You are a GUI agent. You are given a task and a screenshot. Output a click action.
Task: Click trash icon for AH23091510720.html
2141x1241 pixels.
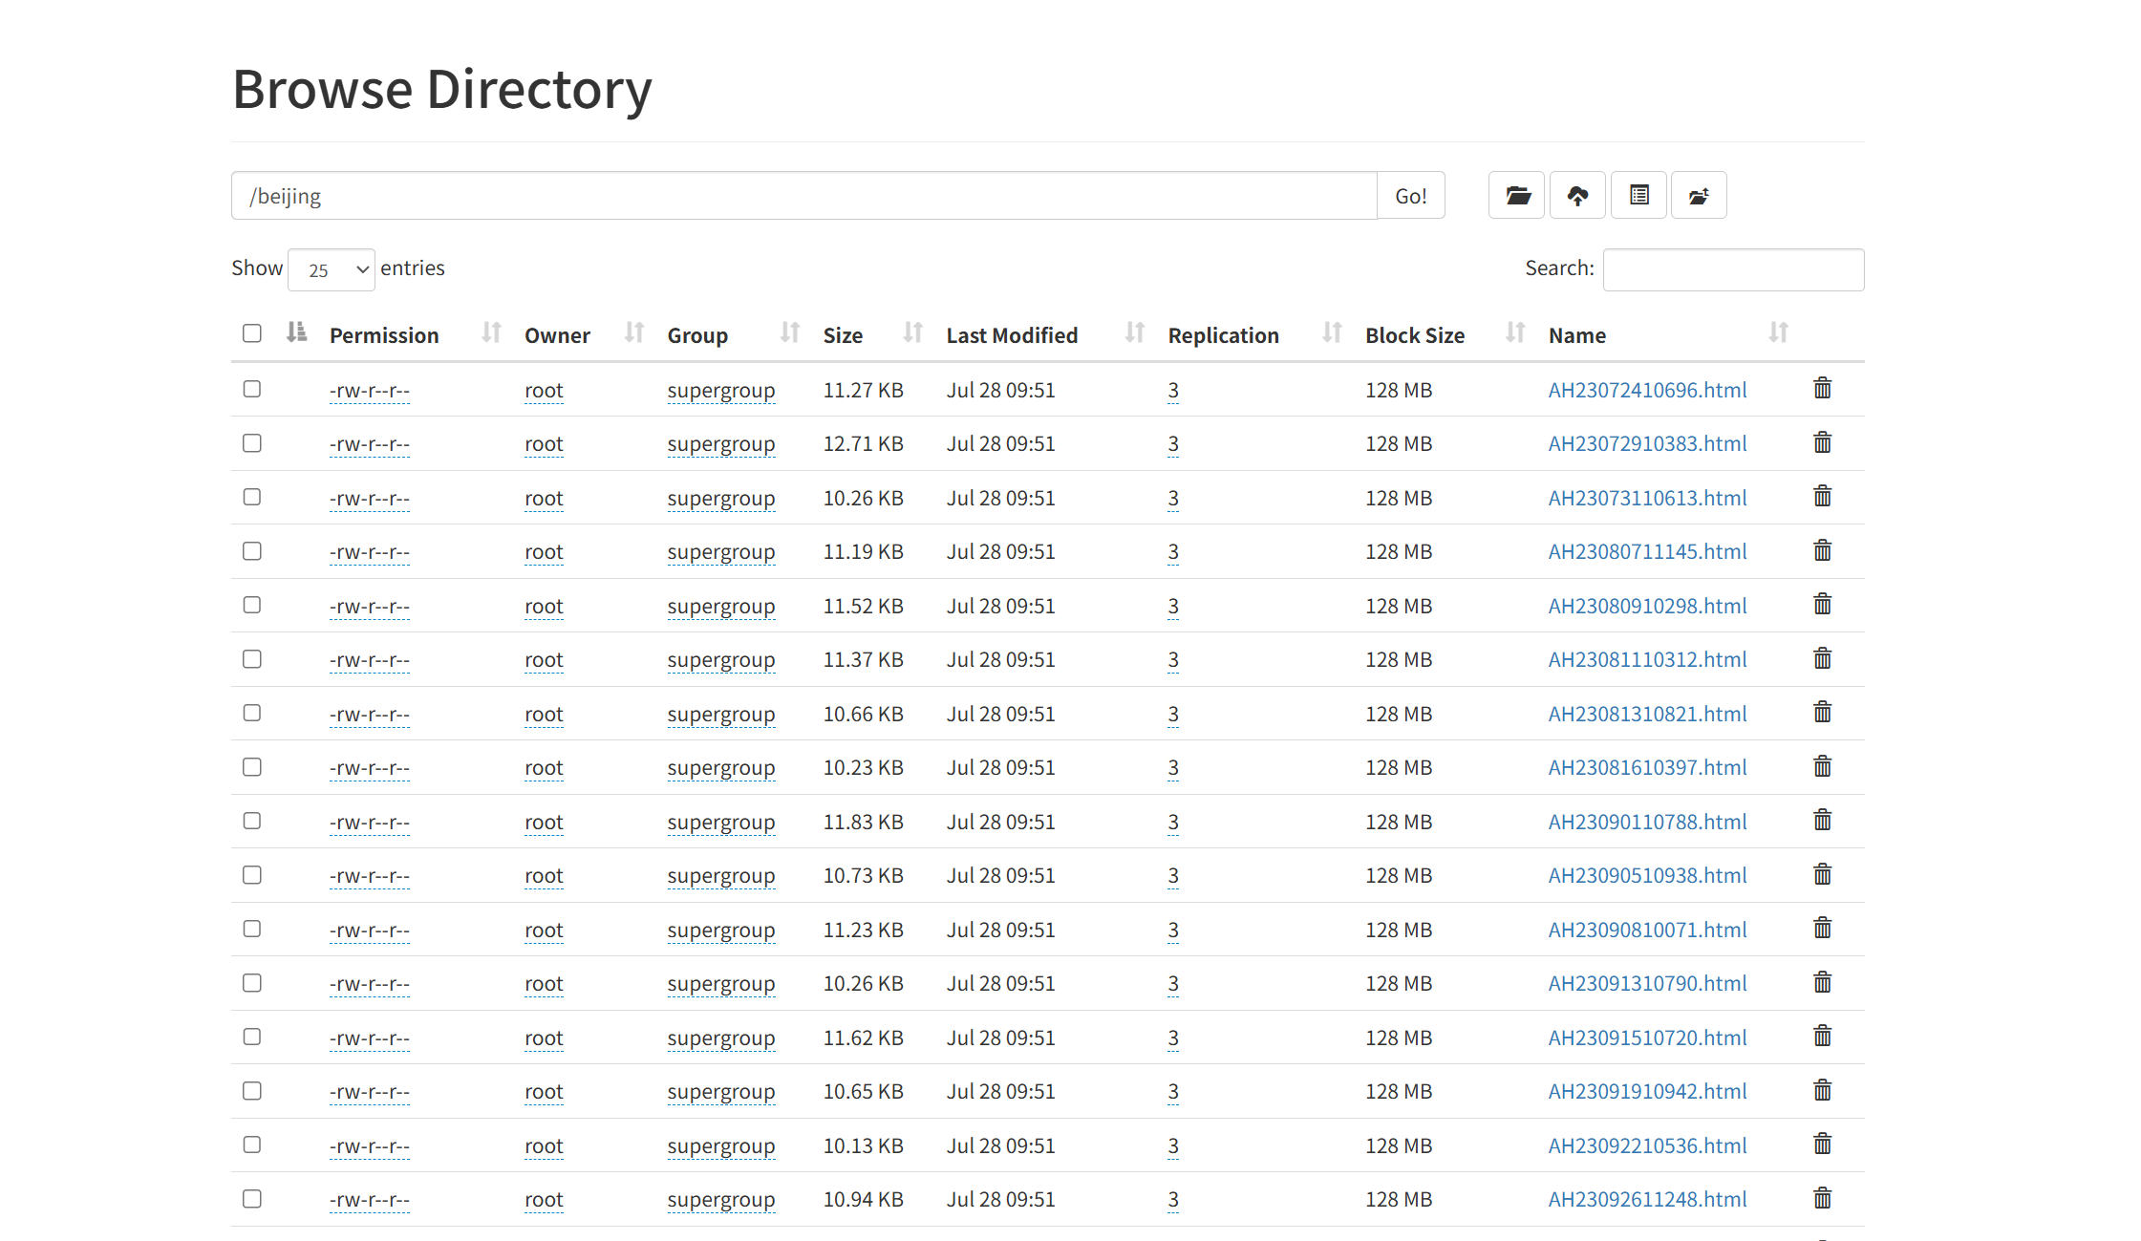[x=1822, y=1037]
